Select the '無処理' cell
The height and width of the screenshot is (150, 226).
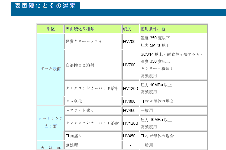pyautogui.click(x=93, y=145)
